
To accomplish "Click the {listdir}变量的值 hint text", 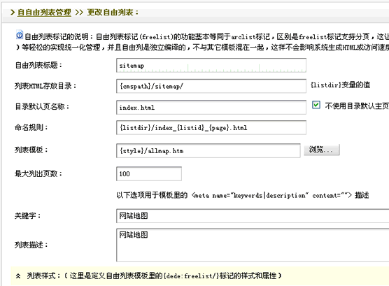I will click(340, 85).
